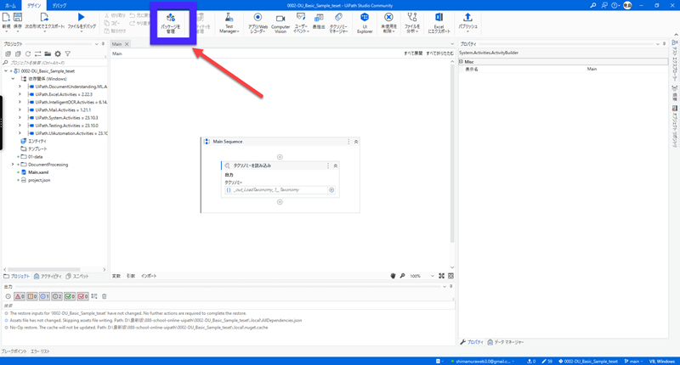Click refresh icon in Project panel
The image size is (680, 365).
point(28,53)
